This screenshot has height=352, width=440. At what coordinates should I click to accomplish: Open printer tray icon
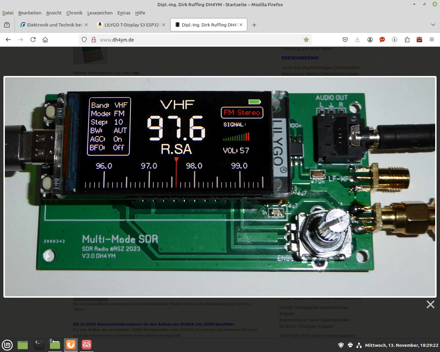click(350, 345)
